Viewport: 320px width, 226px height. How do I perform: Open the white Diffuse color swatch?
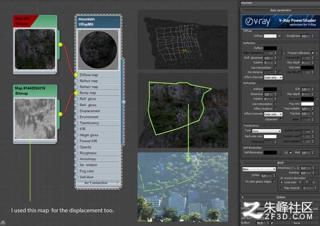pyautogui.click(x=270, y=36)
